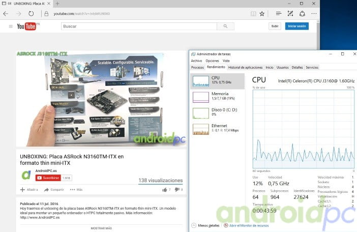
Task: Switch to Historial de aplicaciones tab
Action: pos(246,67)
